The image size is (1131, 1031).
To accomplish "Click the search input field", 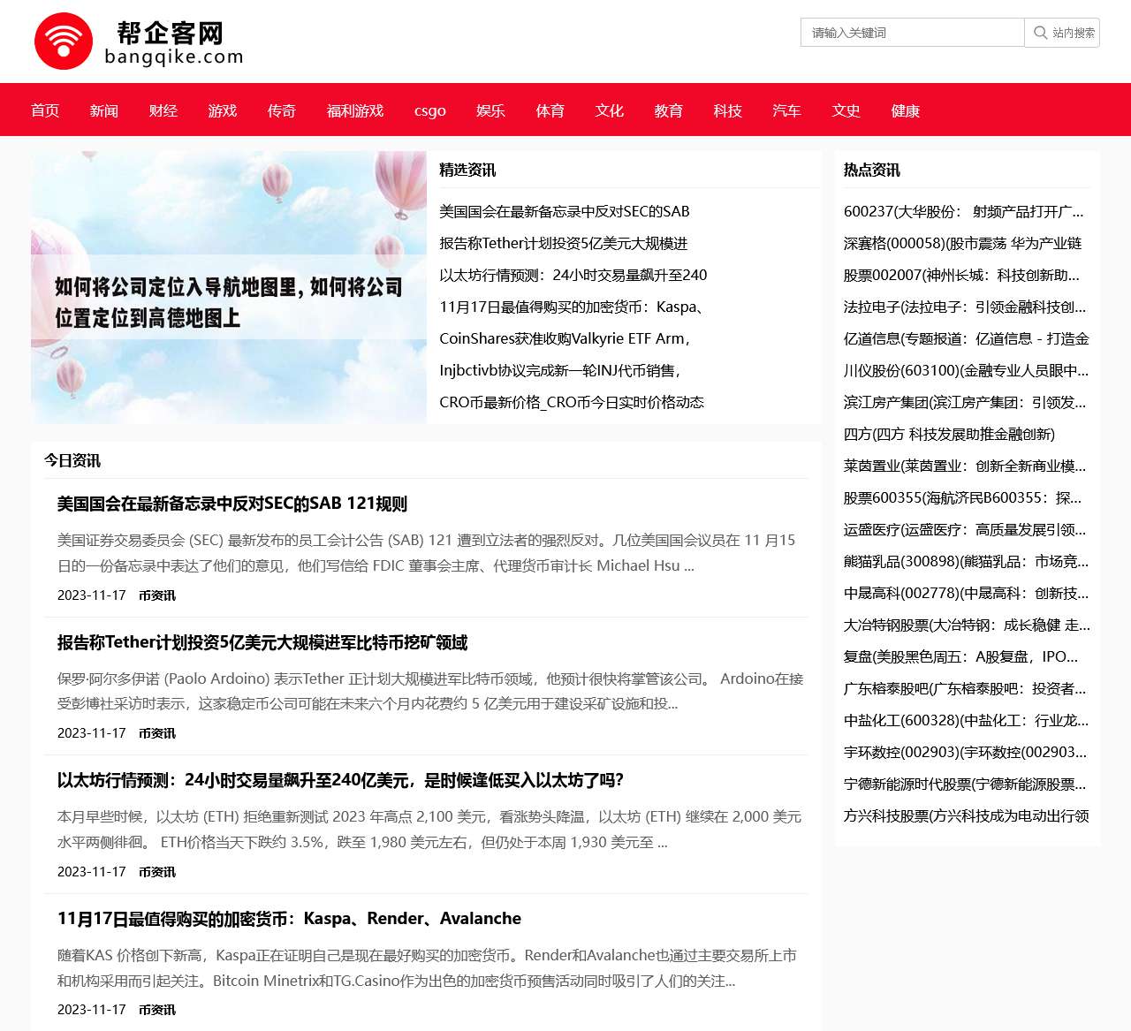I will (910, 33).
